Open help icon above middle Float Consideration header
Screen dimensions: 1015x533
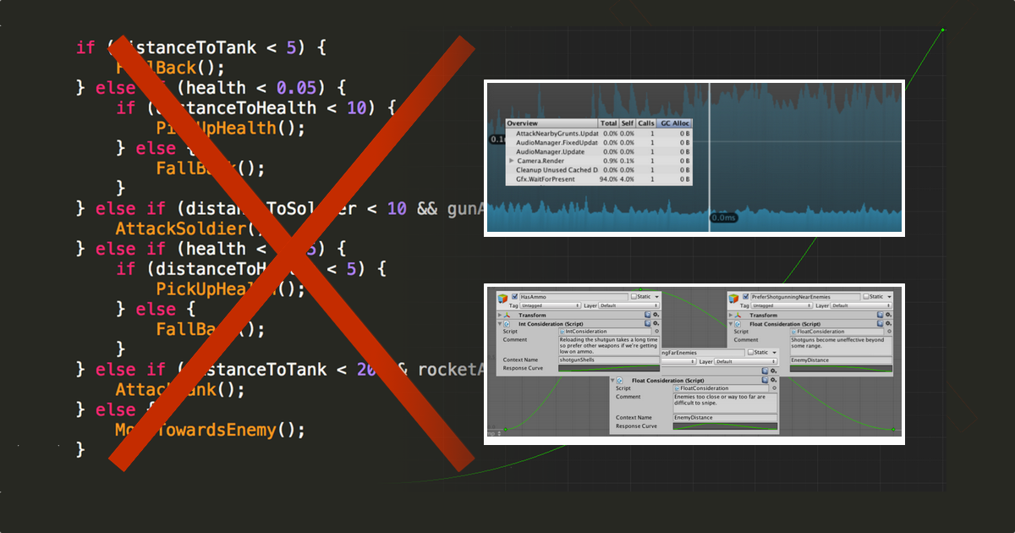click(765, 371)
